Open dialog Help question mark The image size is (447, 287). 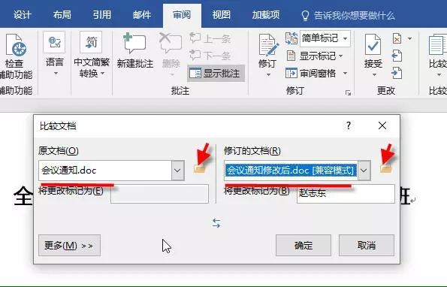(x=349, y=125)
